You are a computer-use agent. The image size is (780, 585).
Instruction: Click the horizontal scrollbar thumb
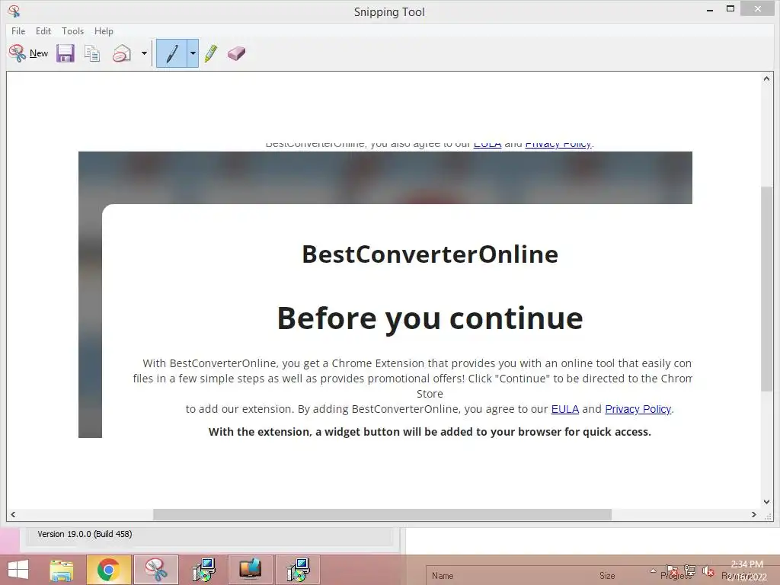[x=382, y=515]
